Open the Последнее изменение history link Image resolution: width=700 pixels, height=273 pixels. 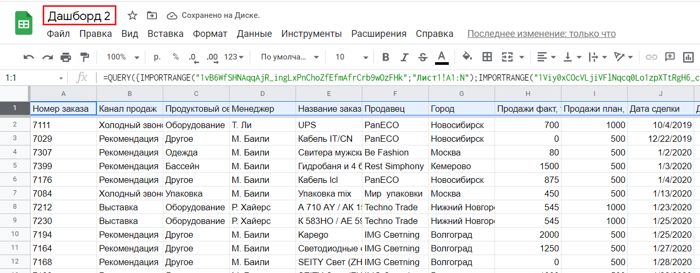point(541,34)
